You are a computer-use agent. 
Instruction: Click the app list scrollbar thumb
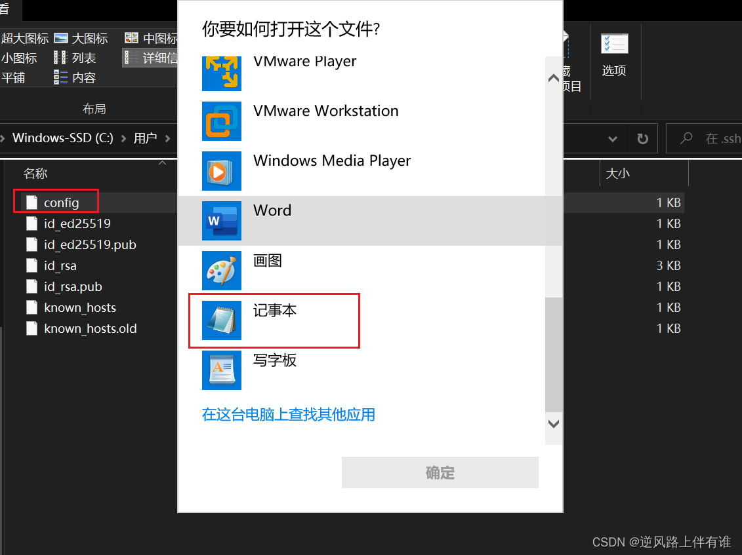point(554,354)
